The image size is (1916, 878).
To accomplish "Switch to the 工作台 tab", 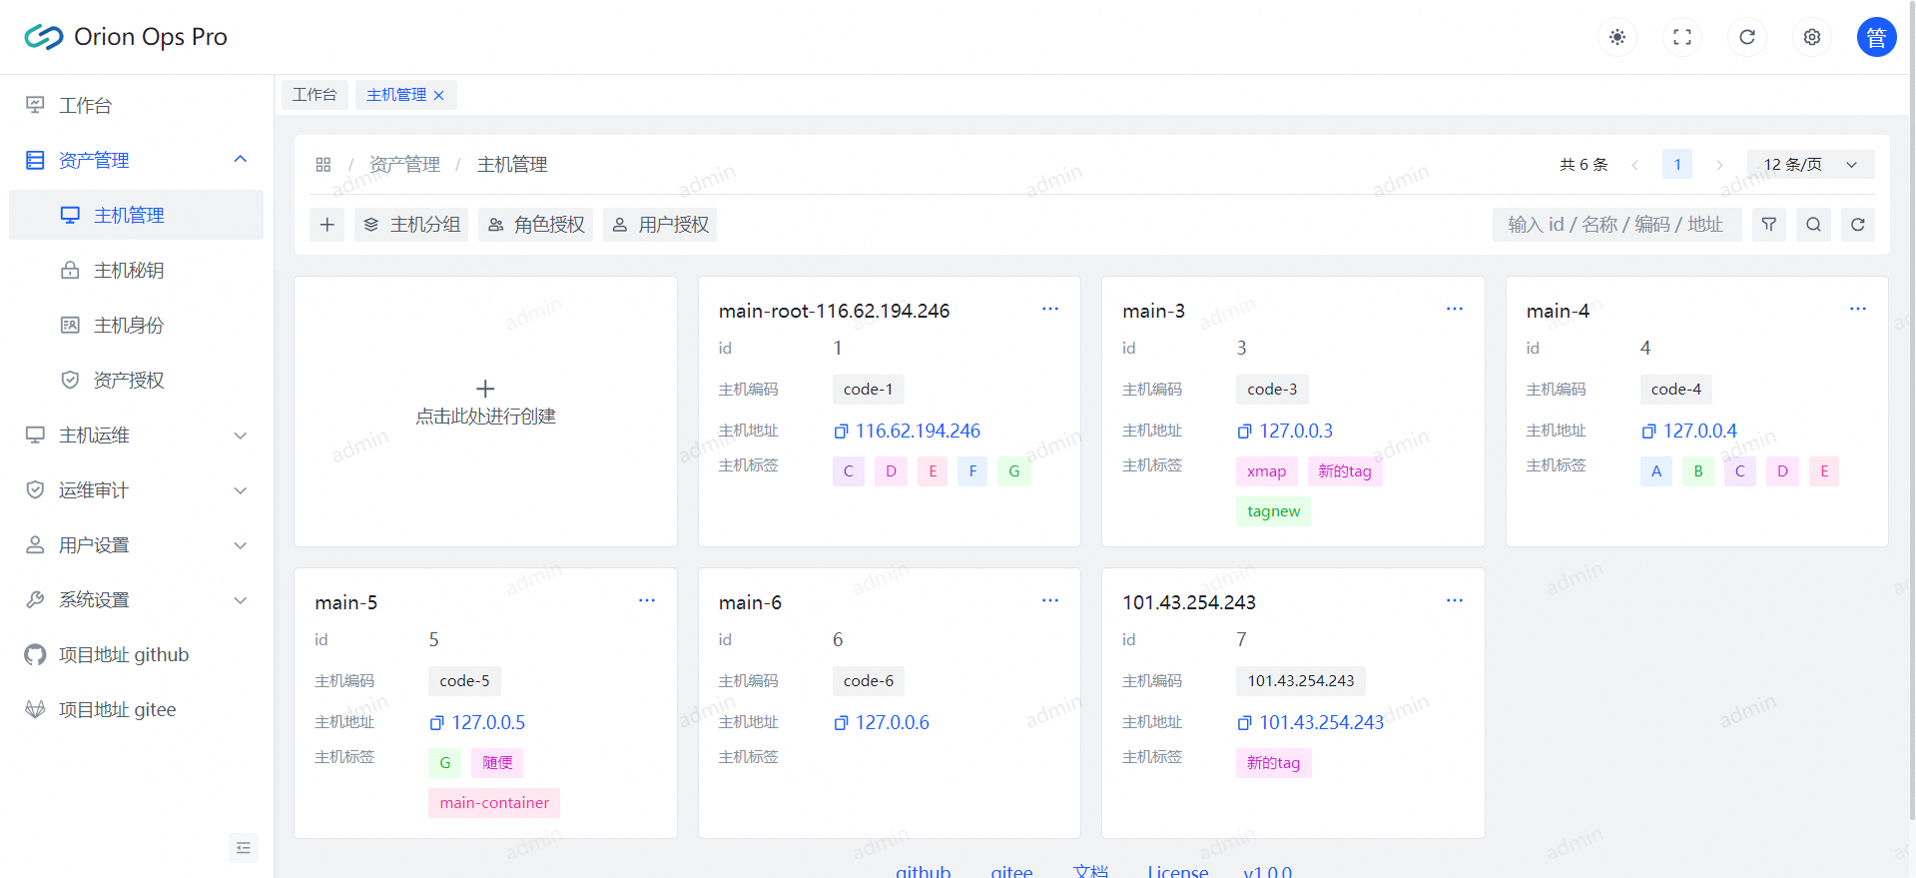I will click(315, 95).
